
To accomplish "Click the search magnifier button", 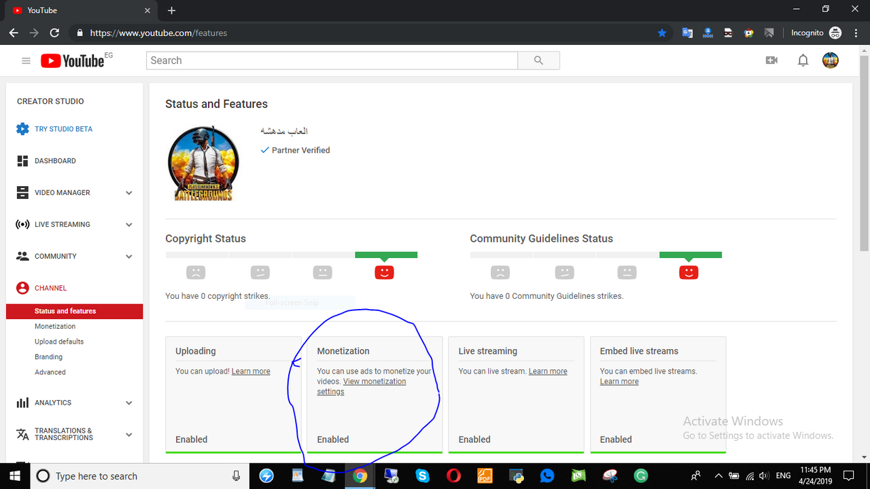I will pos(538,60).
